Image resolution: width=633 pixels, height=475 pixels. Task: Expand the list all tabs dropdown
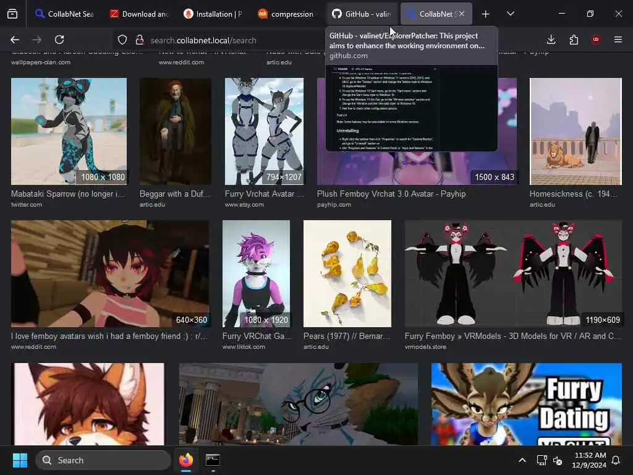[x=510, y=14]
